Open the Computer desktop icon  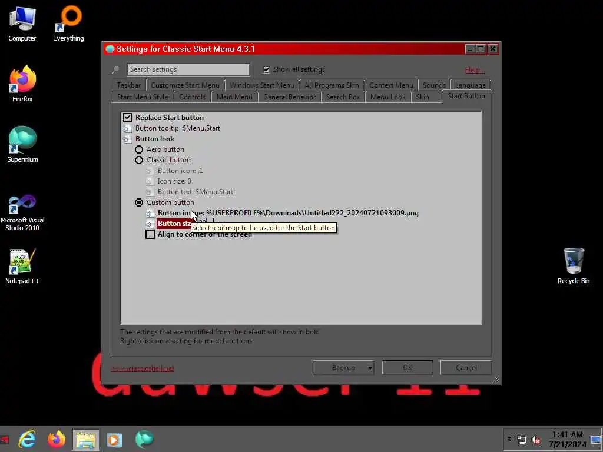point(22,24)
